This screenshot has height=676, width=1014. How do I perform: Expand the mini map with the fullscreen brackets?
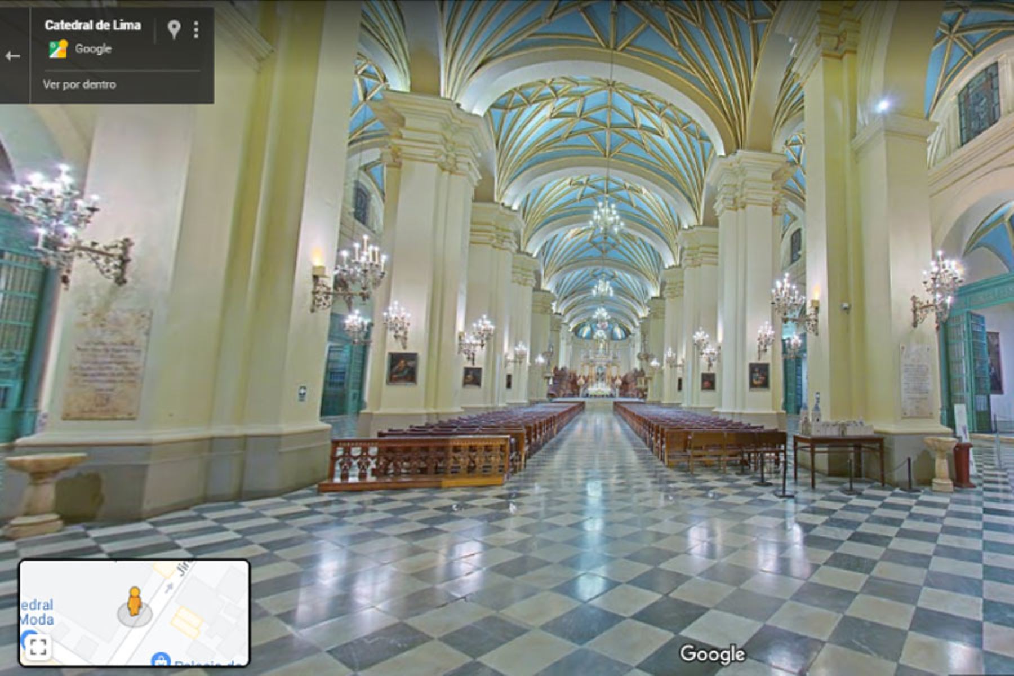[38, 648]
